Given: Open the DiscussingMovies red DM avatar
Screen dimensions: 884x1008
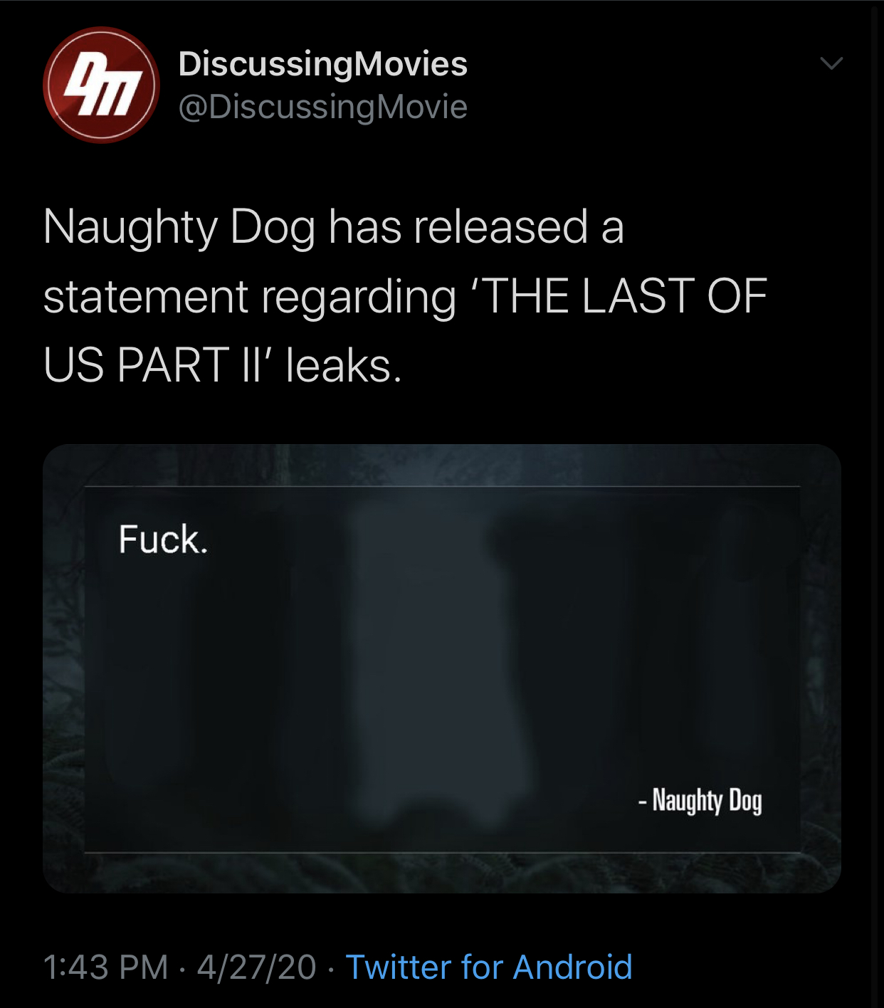Looking at the screenshot, I should [101, 85].
